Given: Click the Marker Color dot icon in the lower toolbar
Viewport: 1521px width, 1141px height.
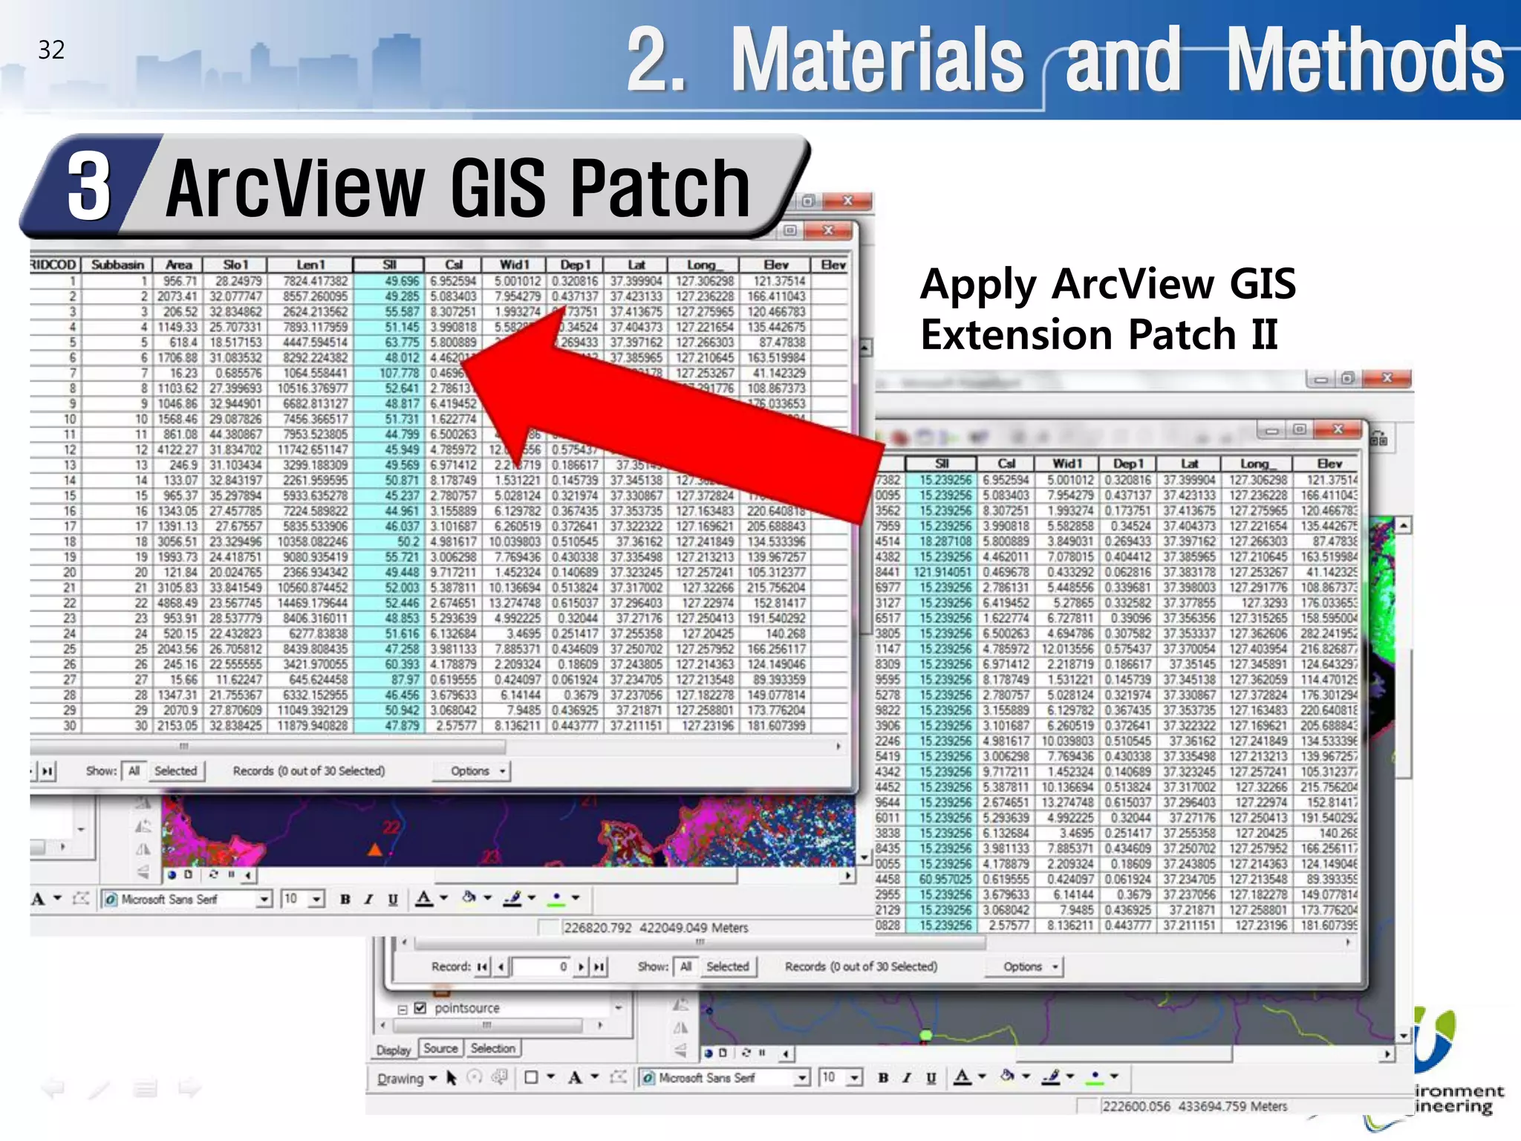Looking at the screenshot, I should coord(1095,1076).
